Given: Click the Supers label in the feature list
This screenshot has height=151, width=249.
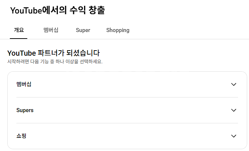Looking at the screenshot, I should [25, 110].
